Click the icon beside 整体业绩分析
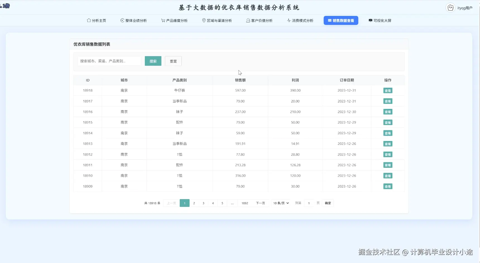The image size is (480, 263). pos(122,20)
